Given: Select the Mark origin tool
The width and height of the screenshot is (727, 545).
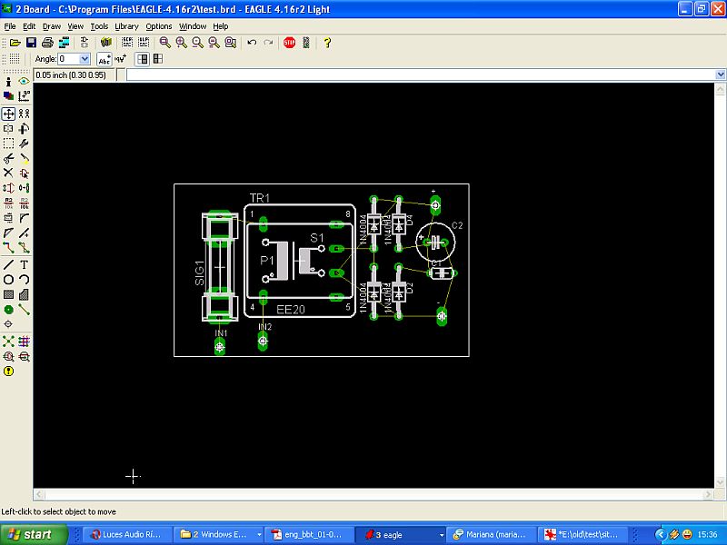Looking at the screenshot, I should [25, 96].
